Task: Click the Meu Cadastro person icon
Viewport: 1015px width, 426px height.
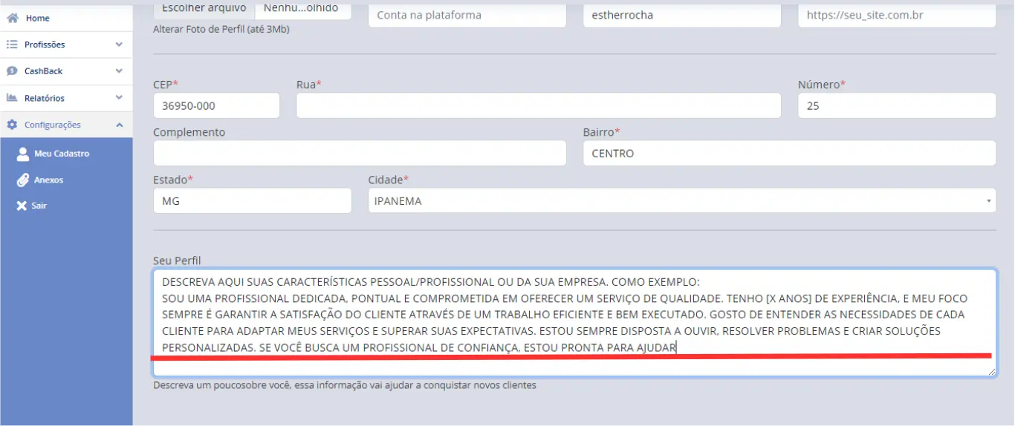Action: pos(23,154)
